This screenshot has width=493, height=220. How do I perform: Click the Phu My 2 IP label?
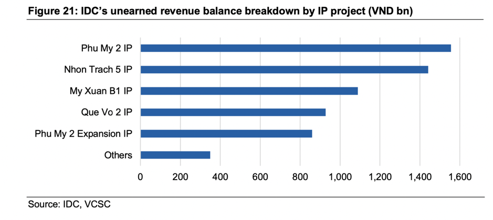coord(107,48)
